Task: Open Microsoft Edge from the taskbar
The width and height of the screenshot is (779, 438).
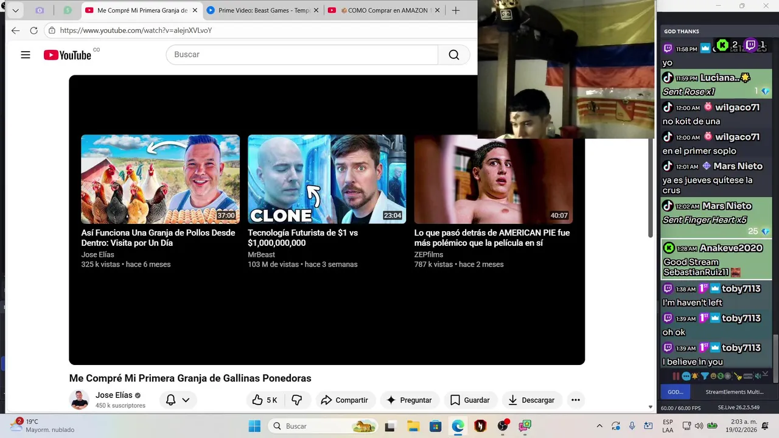Action: click(x=458, y=426)
